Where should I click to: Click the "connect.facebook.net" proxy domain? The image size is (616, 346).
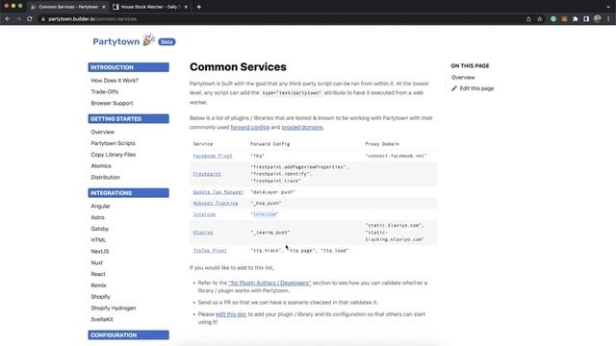click(x=396, y=156)
